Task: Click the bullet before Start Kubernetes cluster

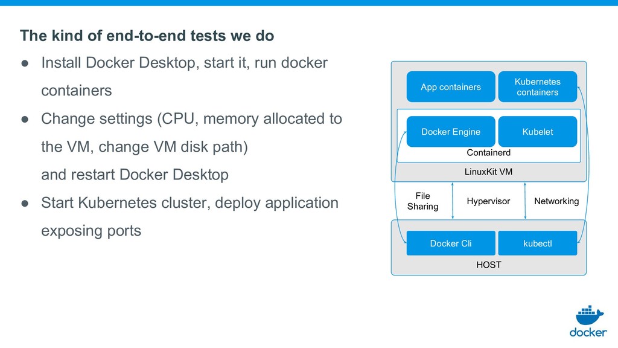Action: point(25,204)
